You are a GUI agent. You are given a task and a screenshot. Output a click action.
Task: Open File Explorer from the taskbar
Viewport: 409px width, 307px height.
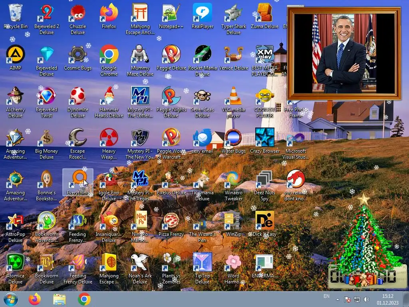pyautogui.click(x=60, y=299)
